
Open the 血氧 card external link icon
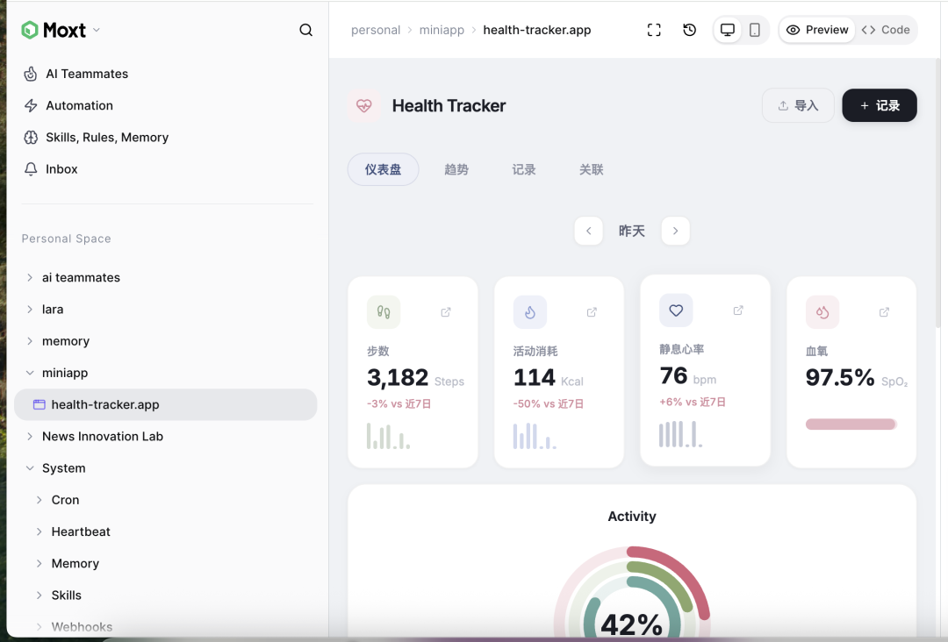point(884,312)
